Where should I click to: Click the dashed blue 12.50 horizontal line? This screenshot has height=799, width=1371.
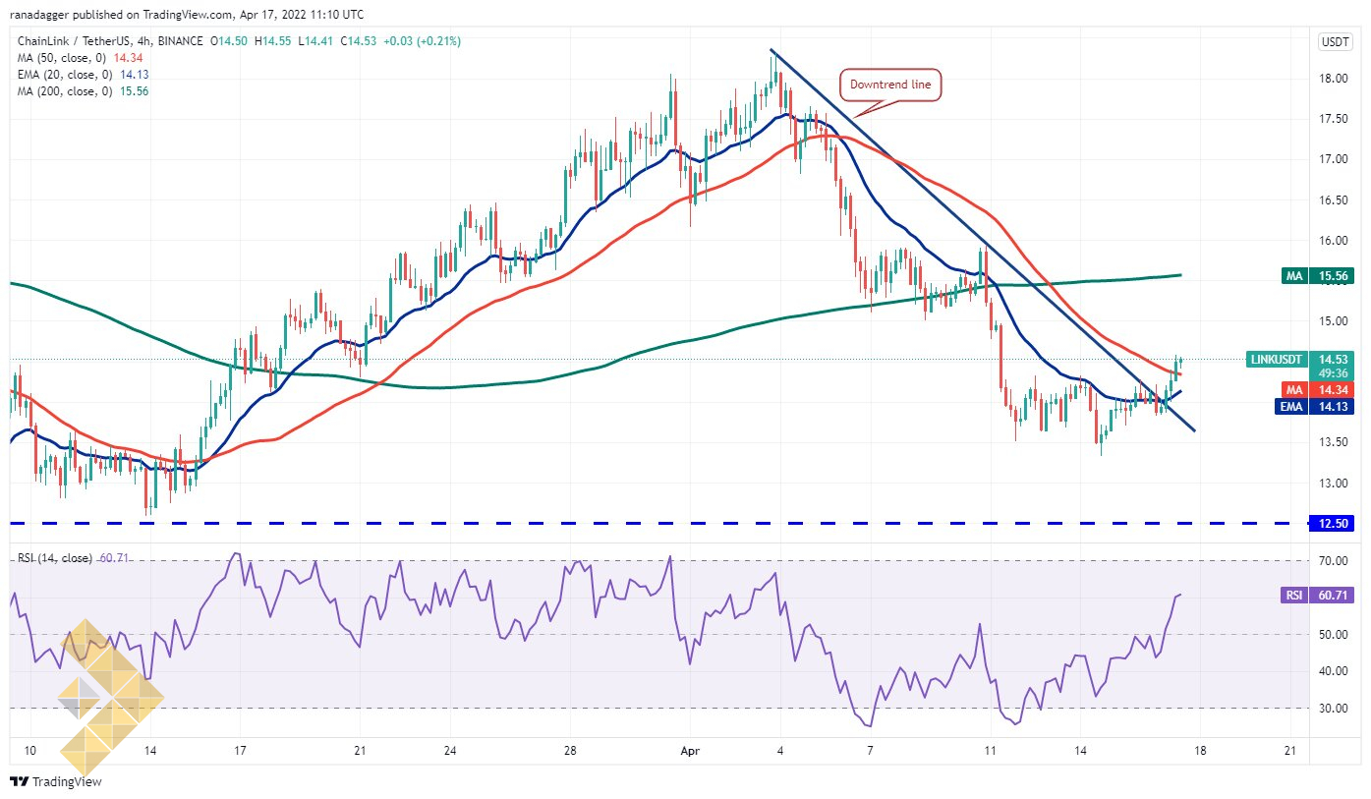(658, 524)
